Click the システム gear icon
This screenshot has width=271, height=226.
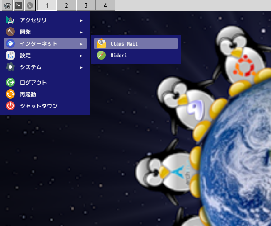pos(10,67)
